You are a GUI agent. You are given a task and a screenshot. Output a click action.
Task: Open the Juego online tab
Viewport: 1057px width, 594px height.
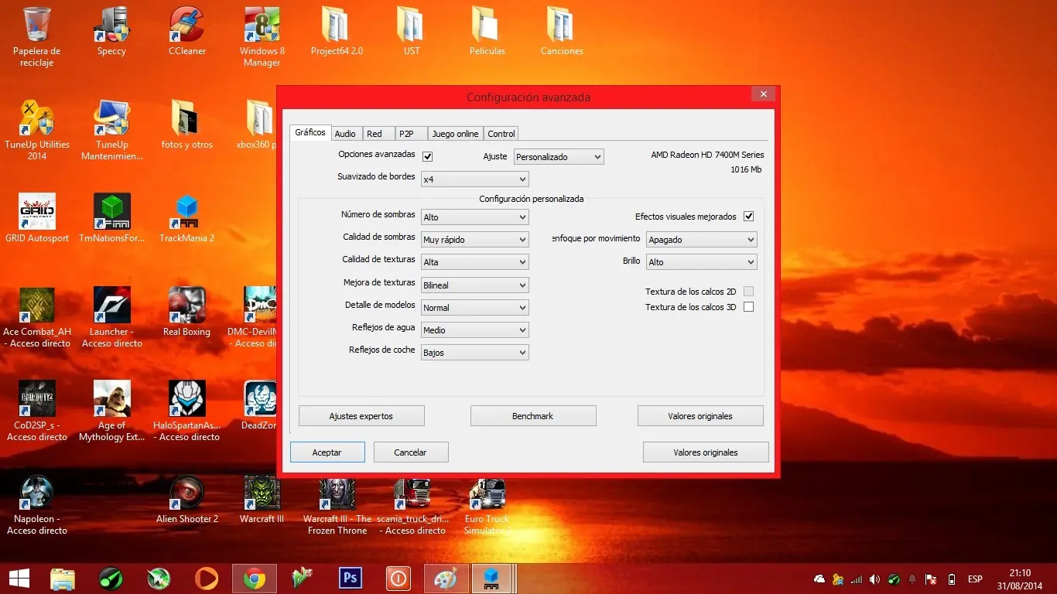455,134
